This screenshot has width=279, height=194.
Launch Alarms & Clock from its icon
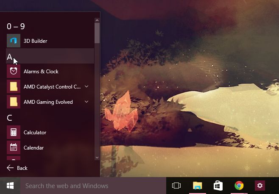(14, 72)
